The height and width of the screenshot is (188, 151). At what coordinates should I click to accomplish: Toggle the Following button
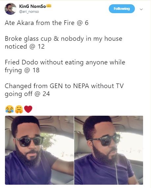[122, 9]
